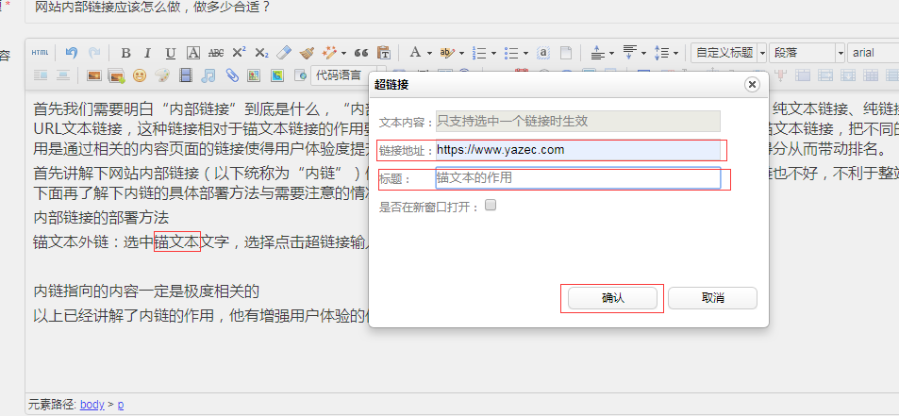Insert a map with map icon

click(x=254, y=75)
